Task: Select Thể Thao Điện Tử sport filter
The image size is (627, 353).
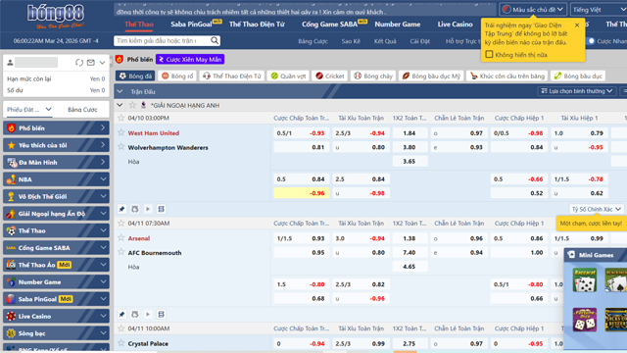Action: point(232,76)
